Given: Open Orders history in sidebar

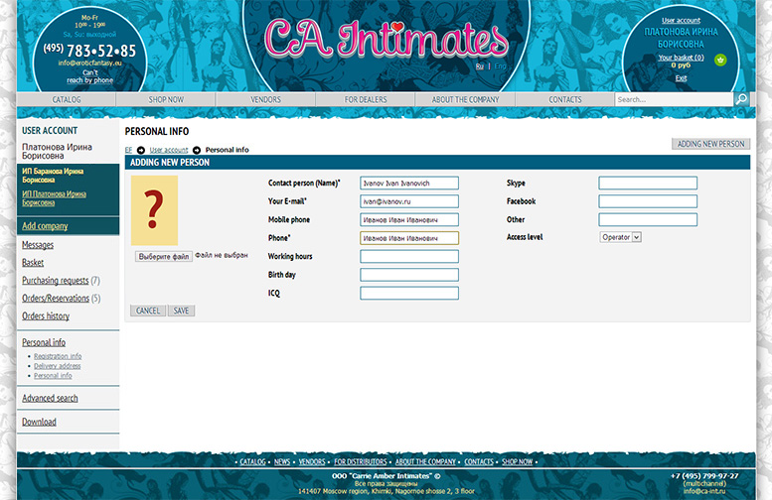Looking at the screenshot, I should pyautogui.click(x=46, y=315).
